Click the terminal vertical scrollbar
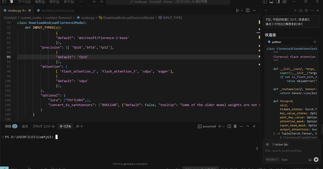This screenshot has height=169, width=323. (x=257, y=149)
